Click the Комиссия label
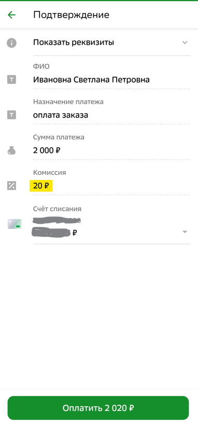The width and height of the screenshot is (198, 425). click(x=49, y=173)
